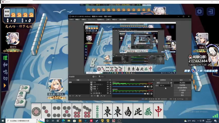Viewport: 219px width, 123px height.
Task: Show hidden system tray icons chevron
Action: tap(198, 121)
